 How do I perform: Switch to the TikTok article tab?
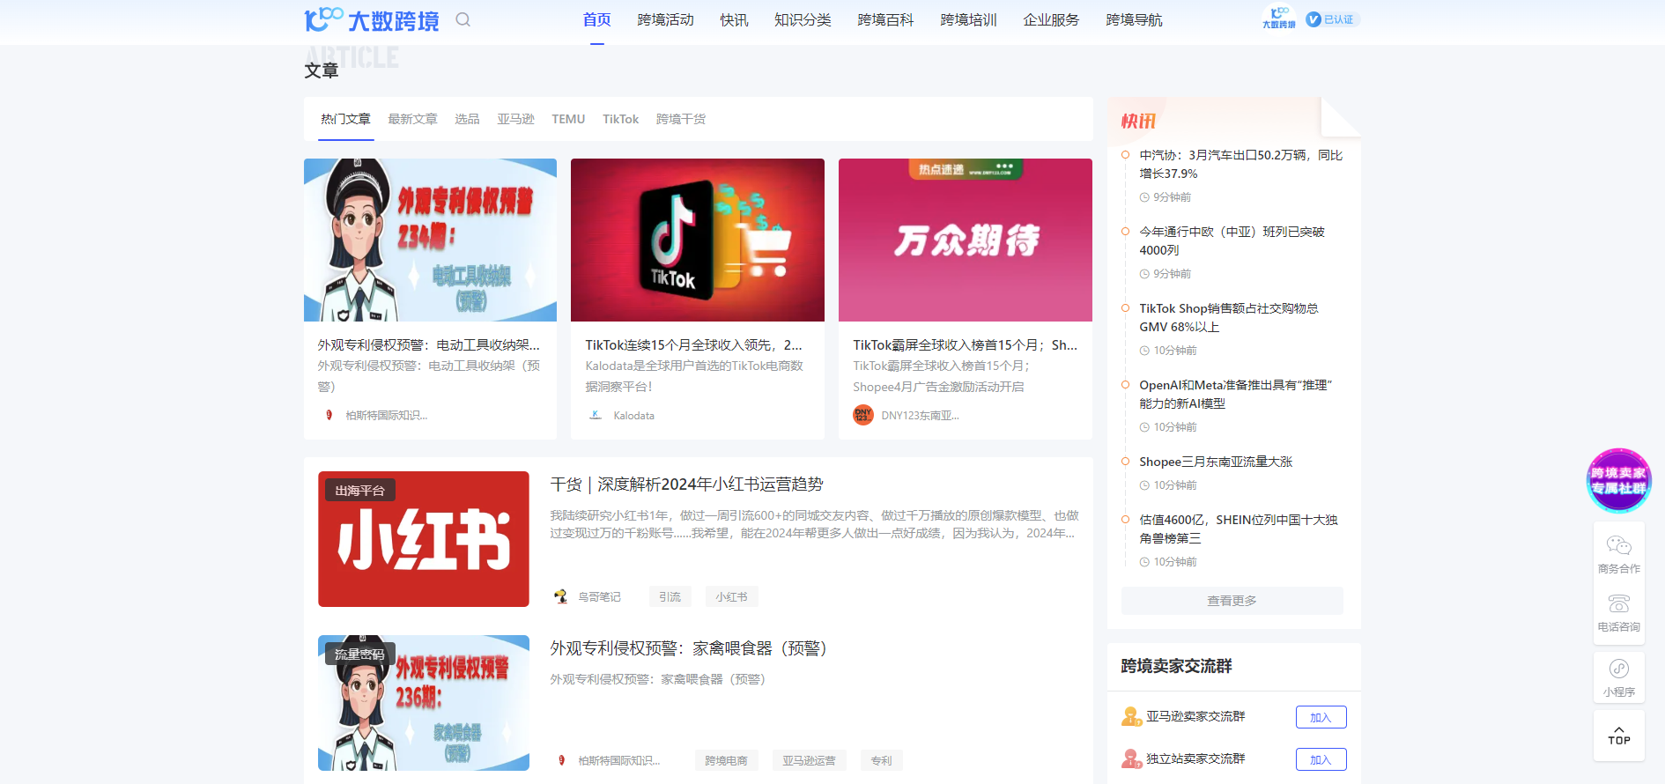620,119
